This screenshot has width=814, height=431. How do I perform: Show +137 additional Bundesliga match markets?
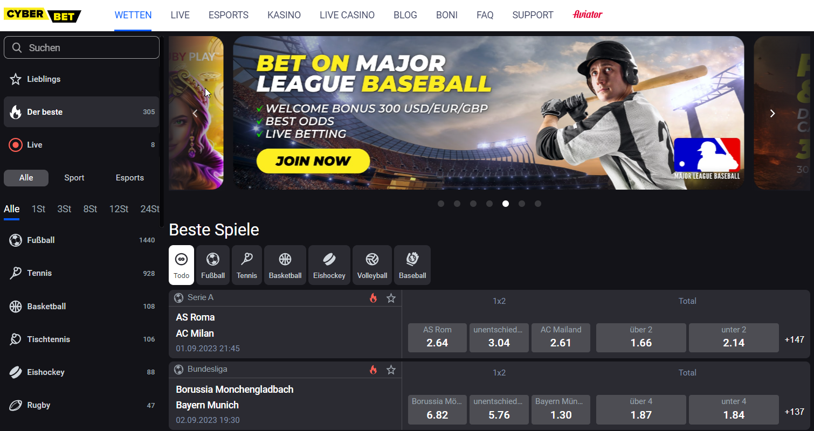coord(795,412)
